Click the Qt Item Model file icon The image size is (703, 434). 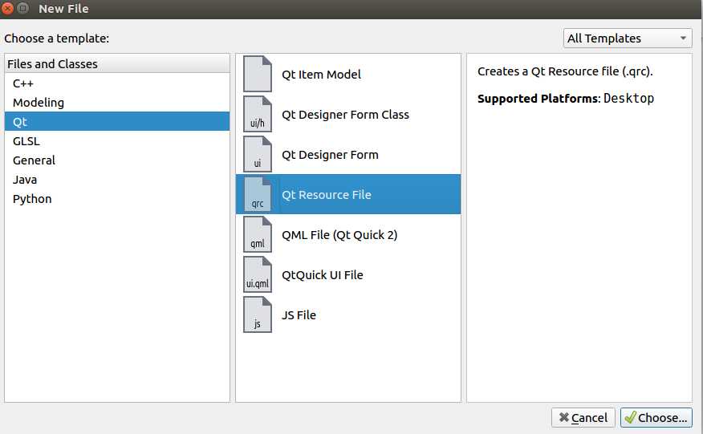(258, 74)
